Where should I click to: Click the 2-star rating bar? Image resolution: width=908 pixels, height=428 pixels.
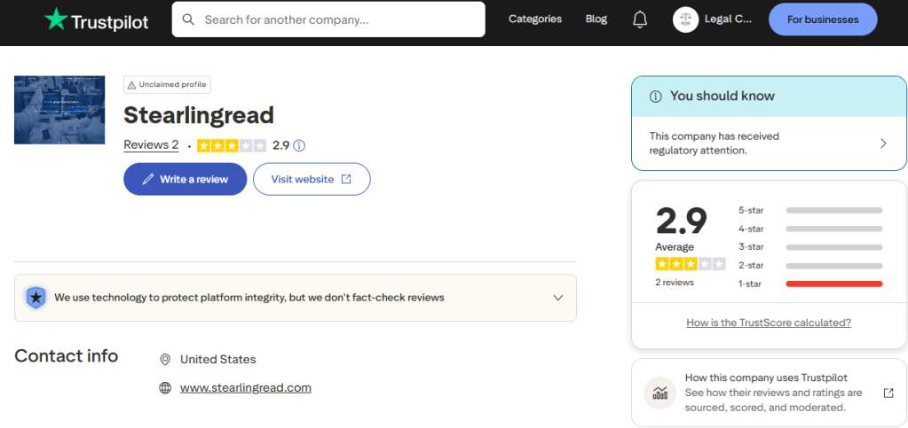tap(833, 266)
